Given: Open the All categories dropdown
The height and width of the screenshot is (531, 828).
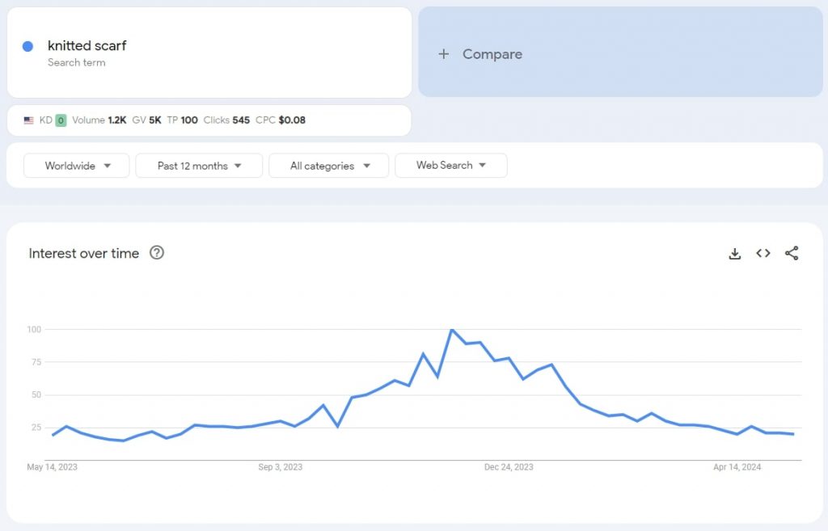Looking at the screenshot, I should (x=329, y=166).
